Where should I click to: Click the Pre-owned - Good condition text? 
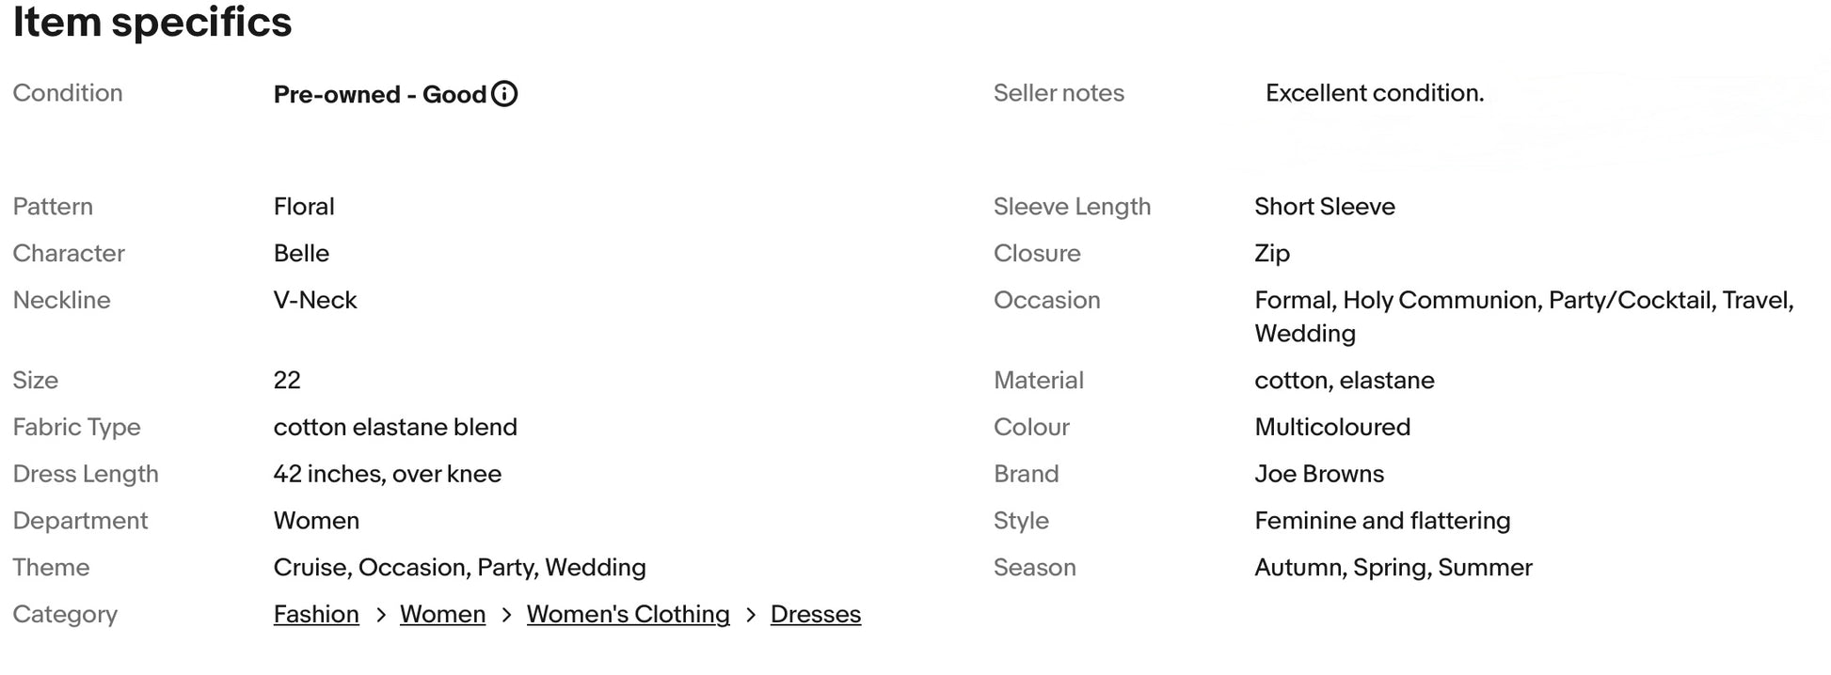click(379, 94)
